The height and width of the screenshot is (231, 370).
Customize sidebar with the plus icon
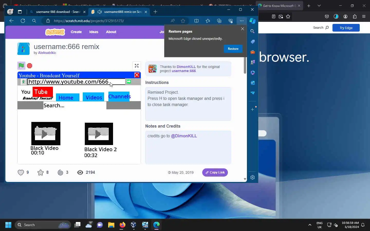coord(253,109)
